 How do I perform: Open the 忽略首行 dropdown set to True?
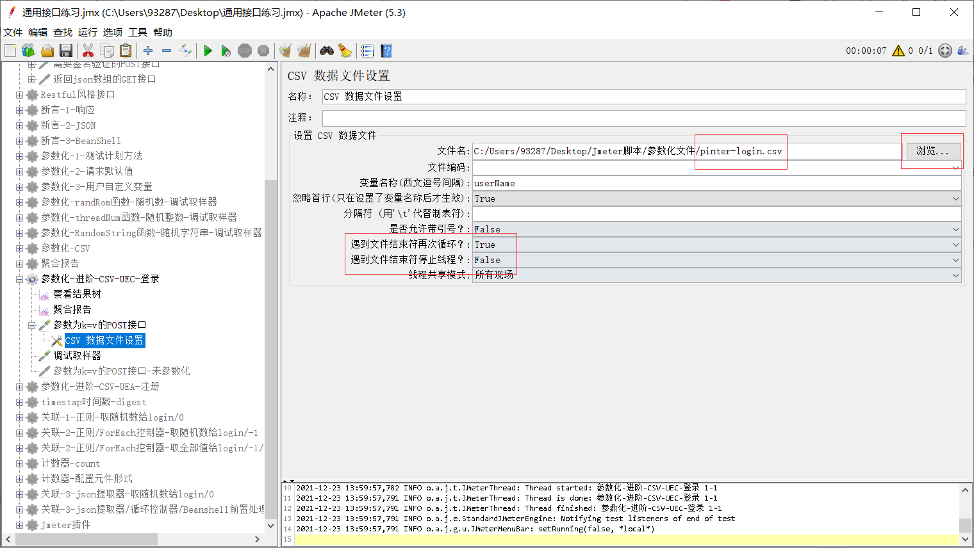pos(717,198)
